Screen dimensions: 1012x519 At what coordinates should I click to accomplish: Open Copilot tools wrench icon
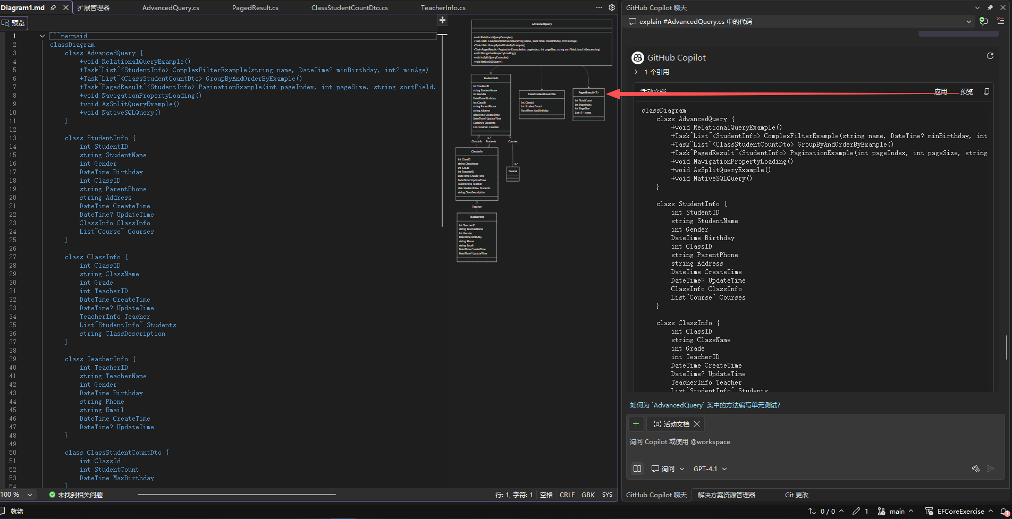coord(975,469)
